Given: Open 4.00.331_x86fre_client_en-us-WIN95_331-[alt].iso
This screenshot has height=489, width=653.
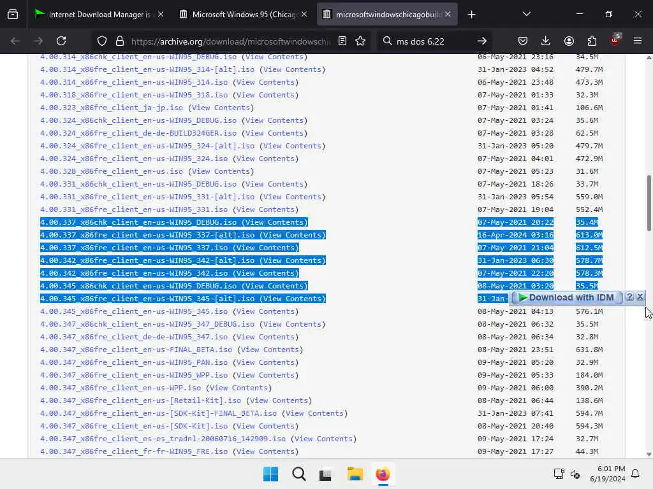Looking at the screenshot, I should [147, 197].
